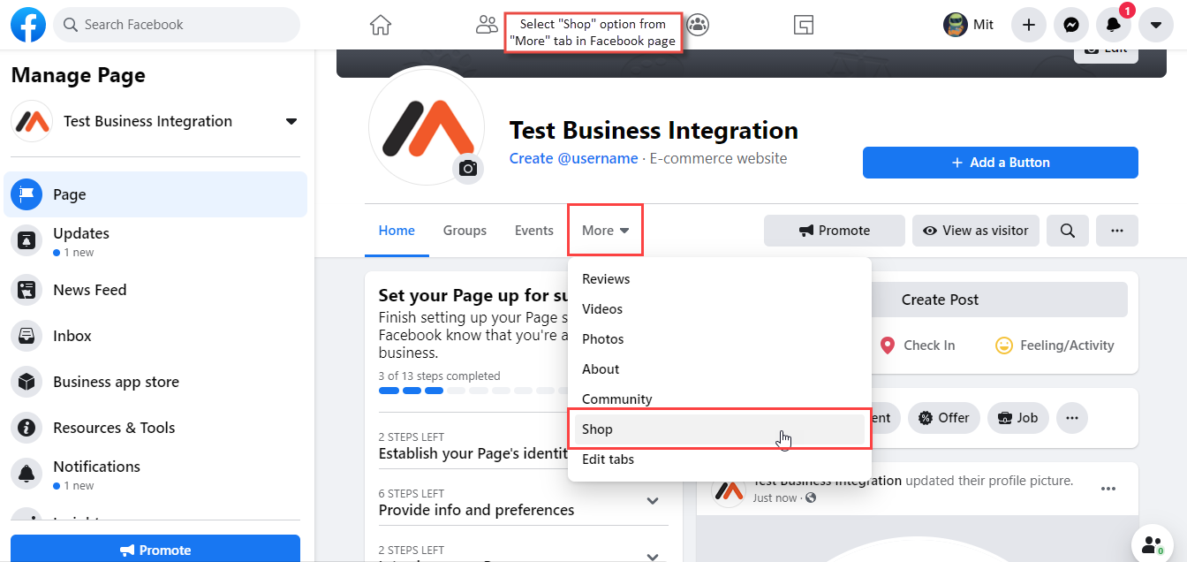This screenshot has width=1187, height=562.
Task: Click the Offer button
Action: [x=944, y=418]
